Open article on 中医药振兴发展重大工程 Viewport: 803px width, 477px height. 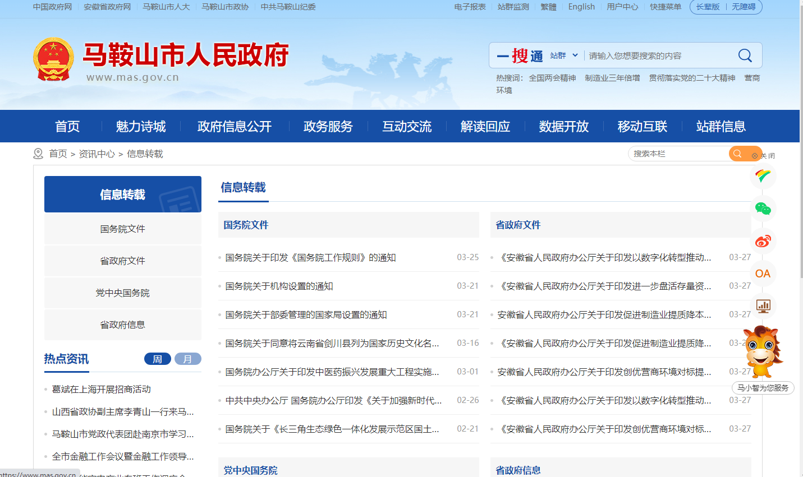point(332,372)
